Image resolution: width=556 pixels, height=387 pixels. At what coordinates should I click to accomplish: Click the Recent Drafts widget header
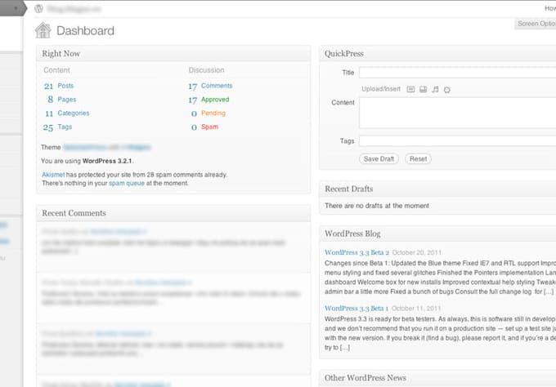click(437, 189)
